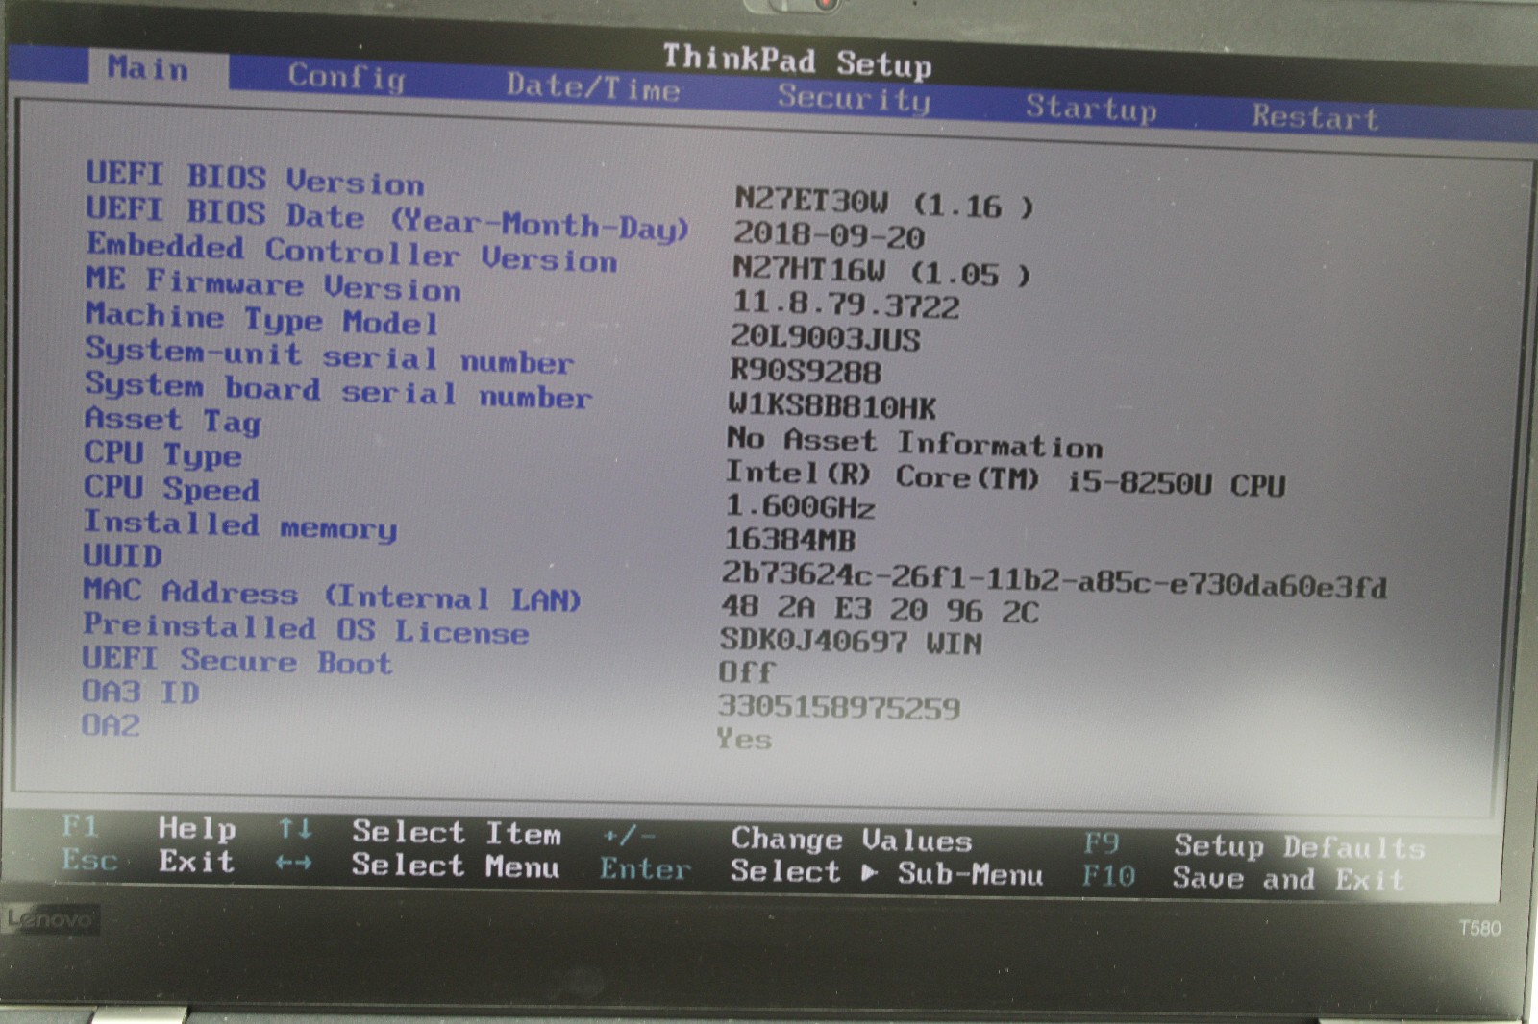Open the Config tab

347,77
